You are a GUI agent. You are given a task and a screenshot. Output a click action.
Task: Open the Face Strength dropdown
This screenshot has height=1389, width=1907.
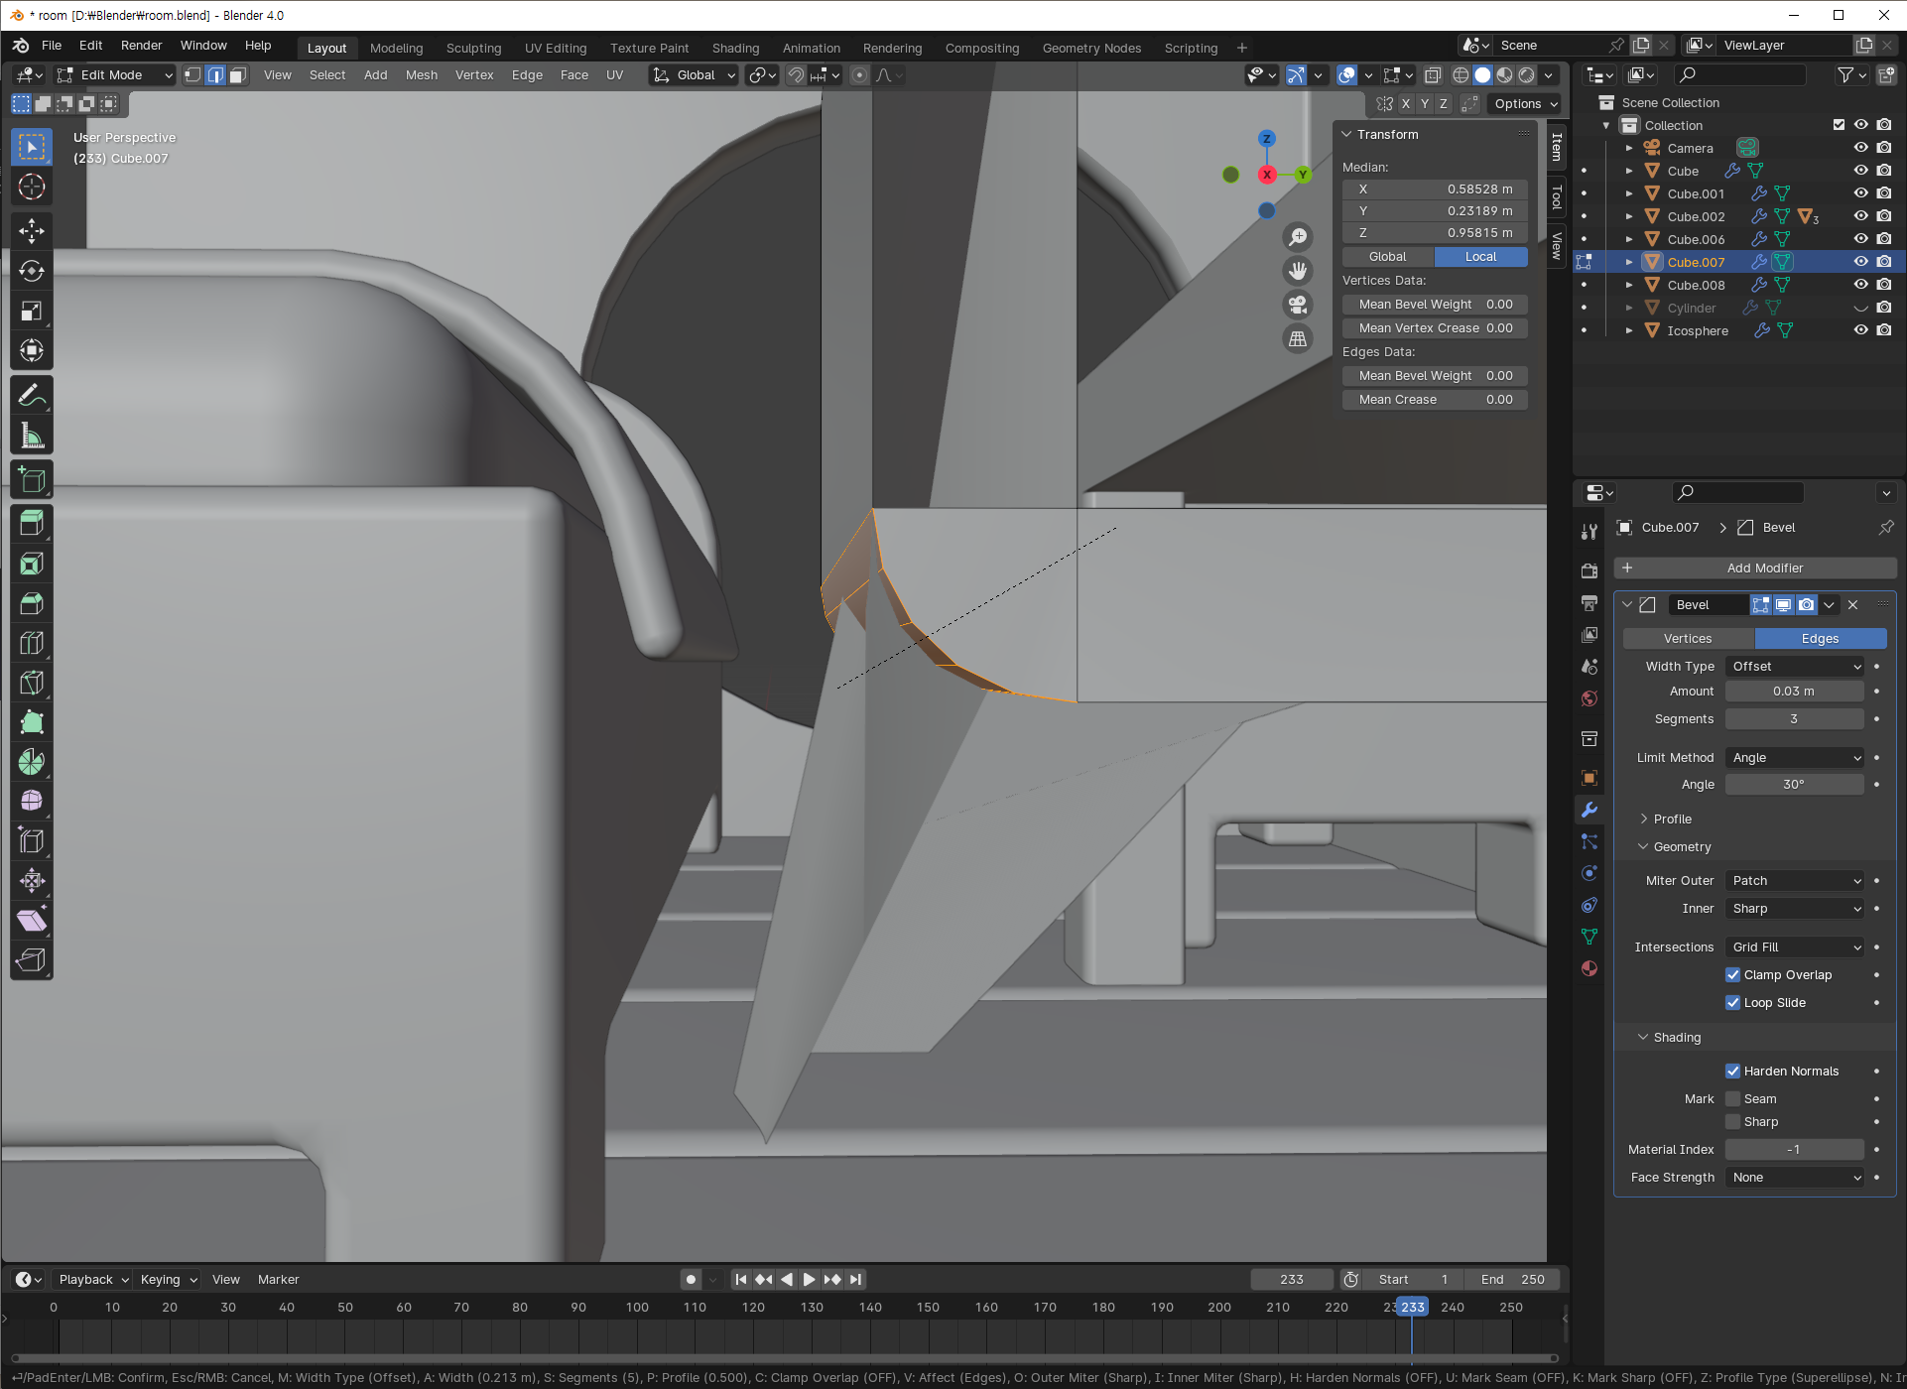[x=1796, y=1178]
